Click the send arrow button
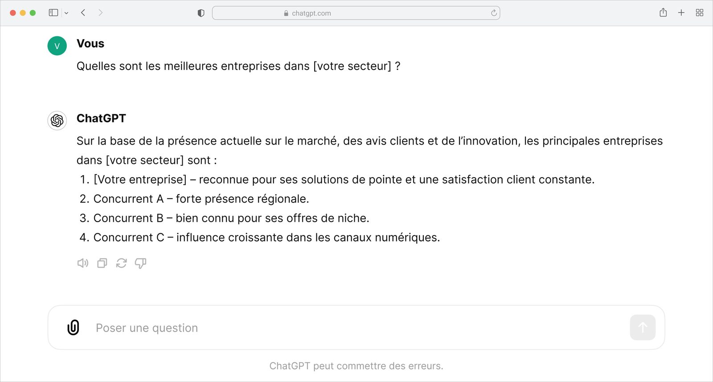713x382 pixels. [642, 327]
